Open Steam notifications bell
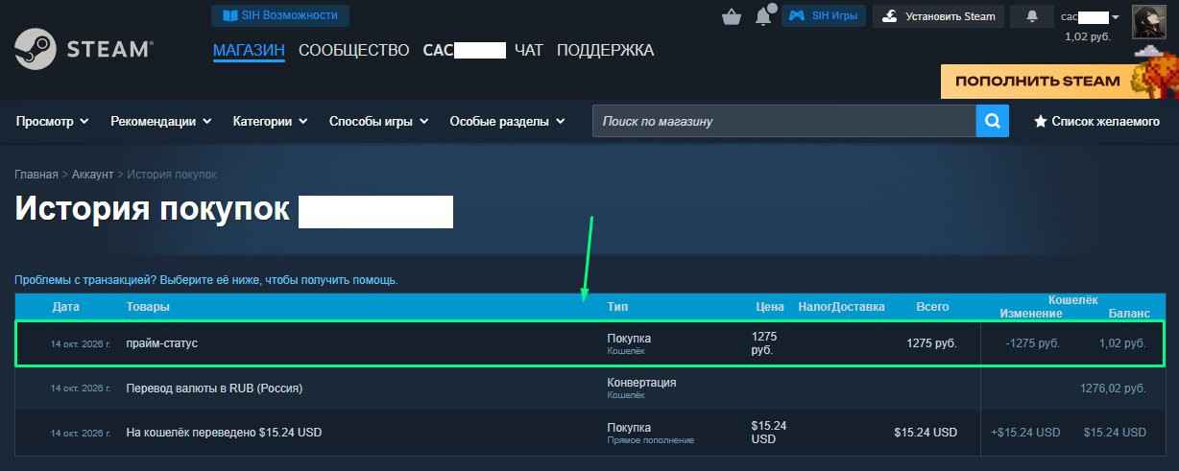Image resolution: width=1179 pixels, height=471 pixels. pyautogui.click(x=1032, y=16)
